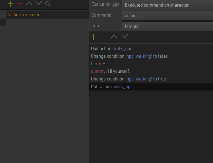Move action up in left list

tap(29, 3)
